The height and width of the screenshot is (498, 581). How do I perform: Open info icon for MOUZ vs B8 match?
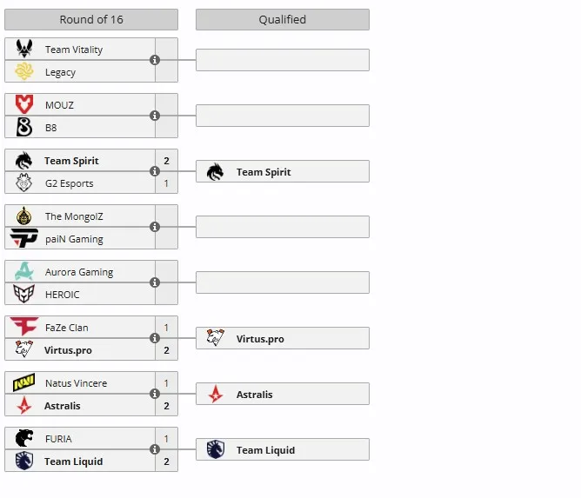(x=155, y=116)
